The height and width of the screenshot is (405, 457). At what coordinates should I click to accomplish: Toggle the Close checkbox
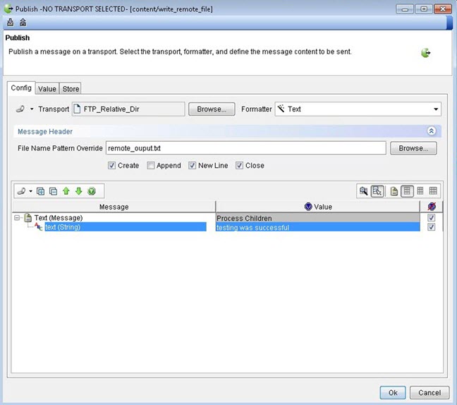(239, 166)
